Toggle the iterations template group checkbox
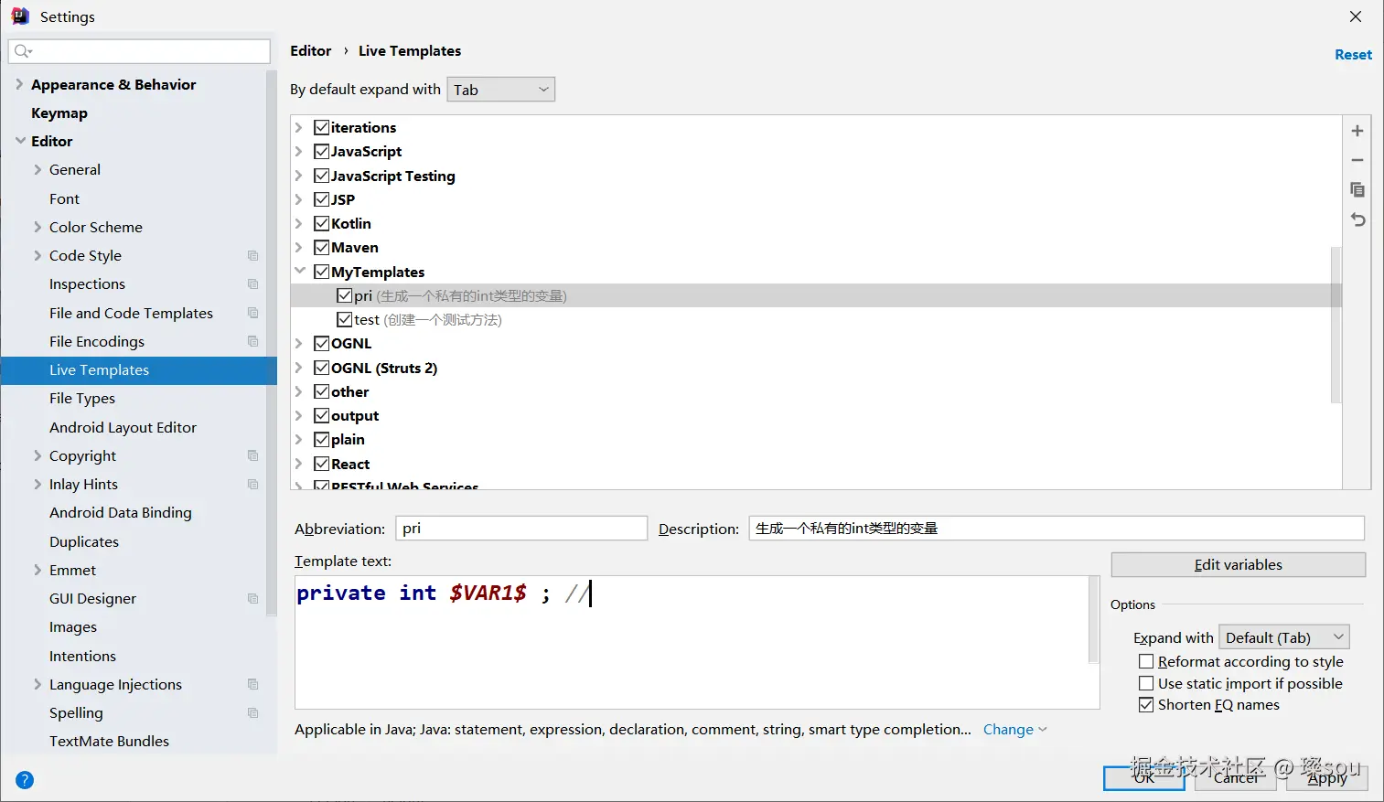1384x802 pixels. [x=321, y=127]
